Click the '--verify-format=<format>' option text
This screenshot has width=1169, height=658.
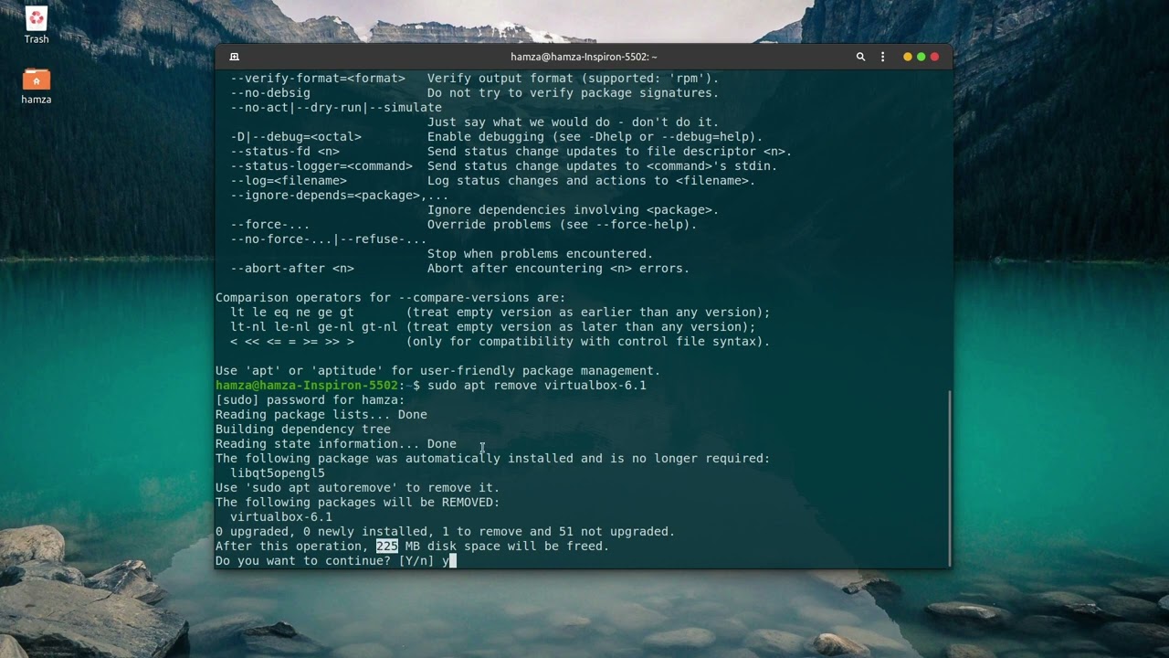pyautogui.click(x=318, y=78)
